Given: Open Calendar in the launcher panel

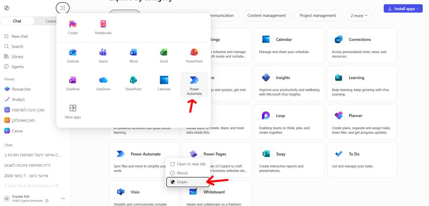Looking at the screenshot, I should (164, 84).
